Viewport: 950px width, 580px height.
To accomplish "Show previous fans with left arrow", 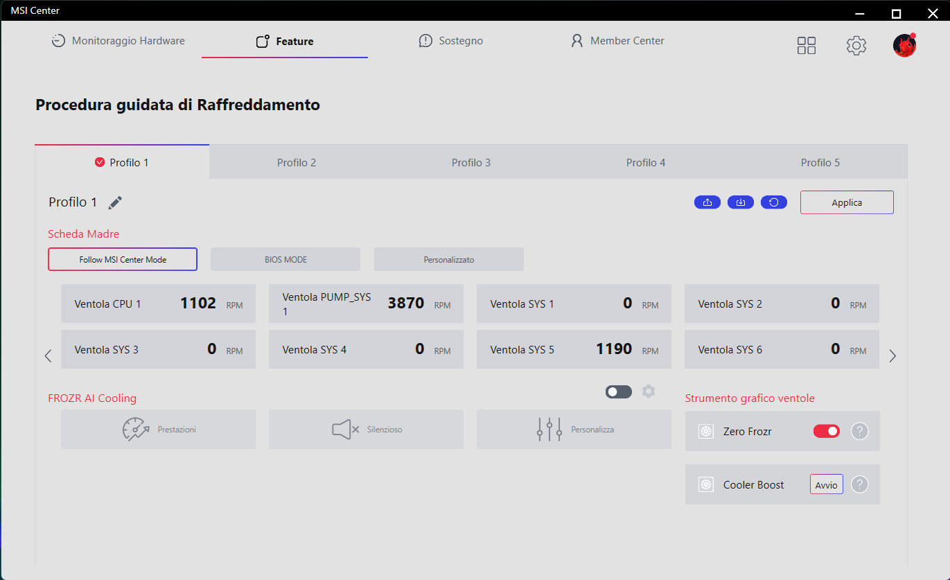I will tap(48, 356).
